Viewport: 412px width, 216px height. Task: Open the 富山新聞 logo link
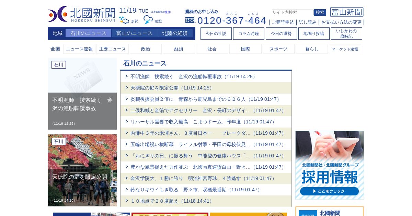347,12
